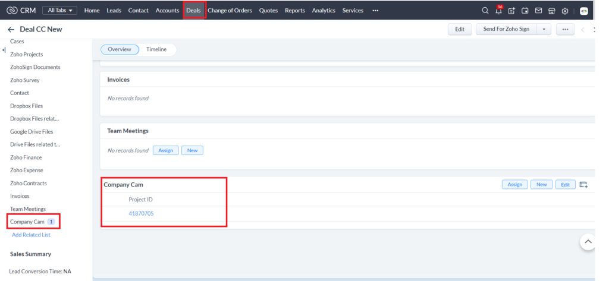
Task: Click the Zoho CRM logo
Action: point(21,11)
